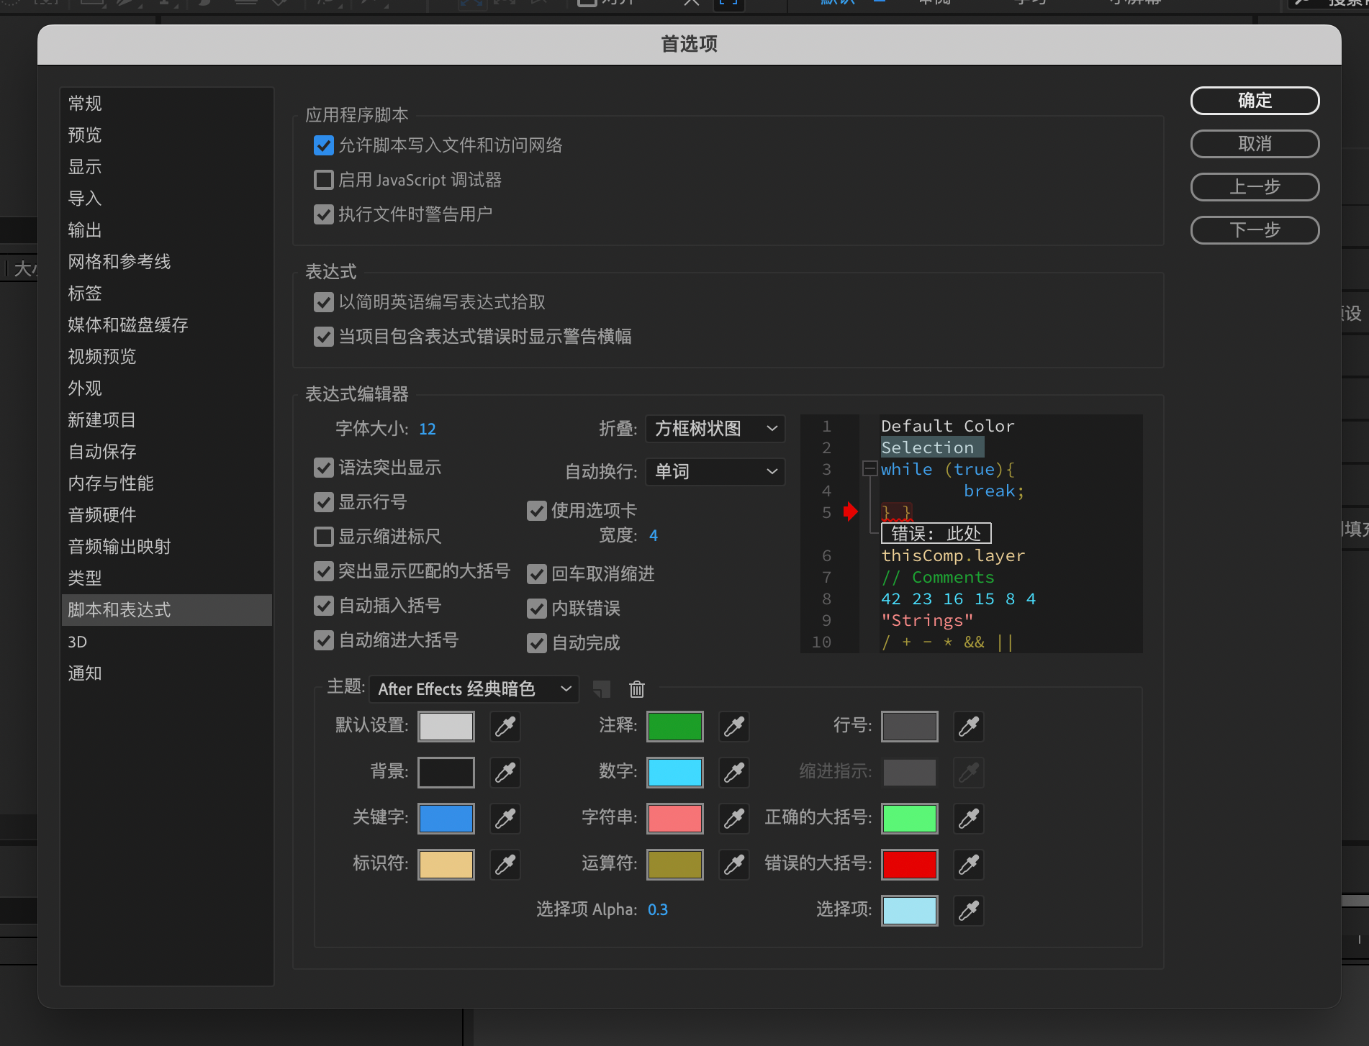1369x1046 pixels.
Task: Delete theme with trash icon
Action: [x=637, y=689]
